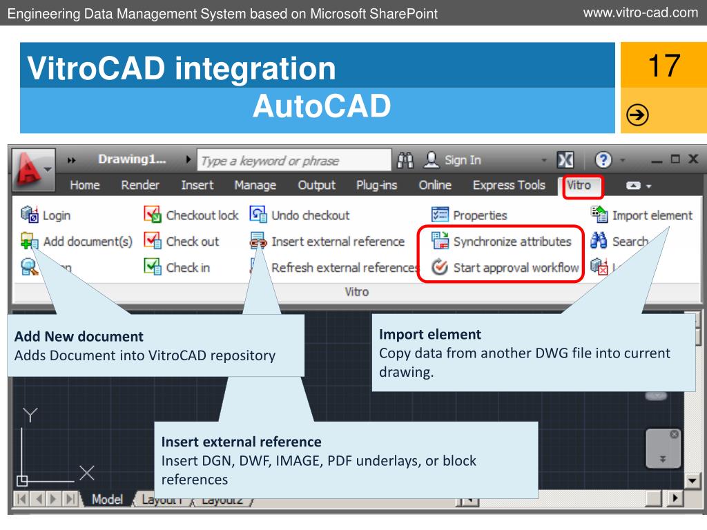
Task: Open the Autodesk Exchange X icon
Action: tap(565, 160)
